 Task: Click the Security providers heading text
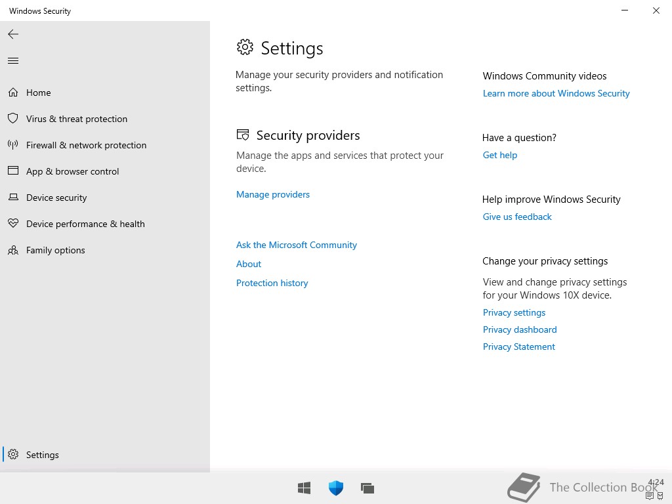point(308,135)
